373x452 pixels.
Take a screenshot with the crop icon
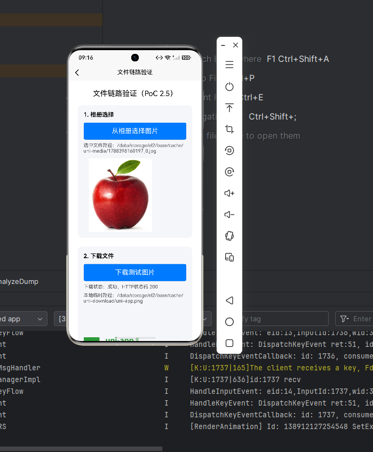(x=229, y=129)
